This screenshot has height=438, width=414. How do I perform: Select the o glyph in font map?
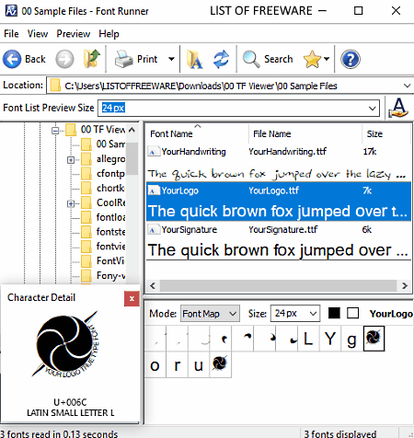(x=155, y=365)
